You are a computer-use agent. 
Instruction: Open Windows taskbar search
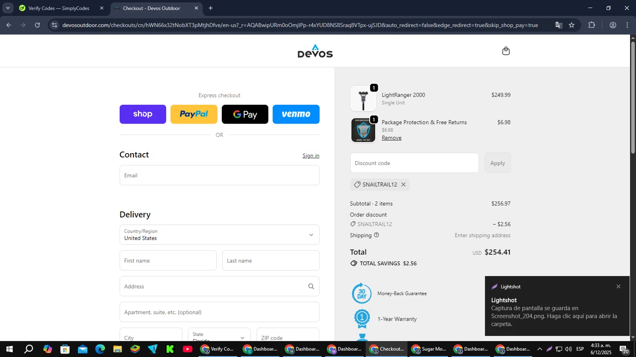28,349
